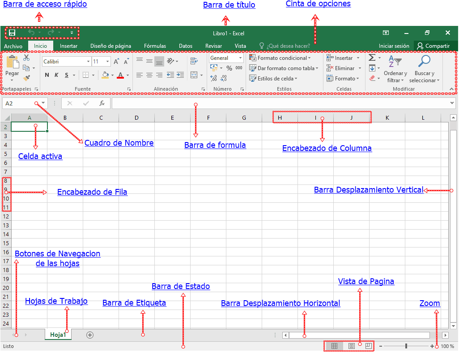The width and height of the screenshot is (459, 352).
Task: Open the font size 11 dropdown
Action: tap(107, 61)
